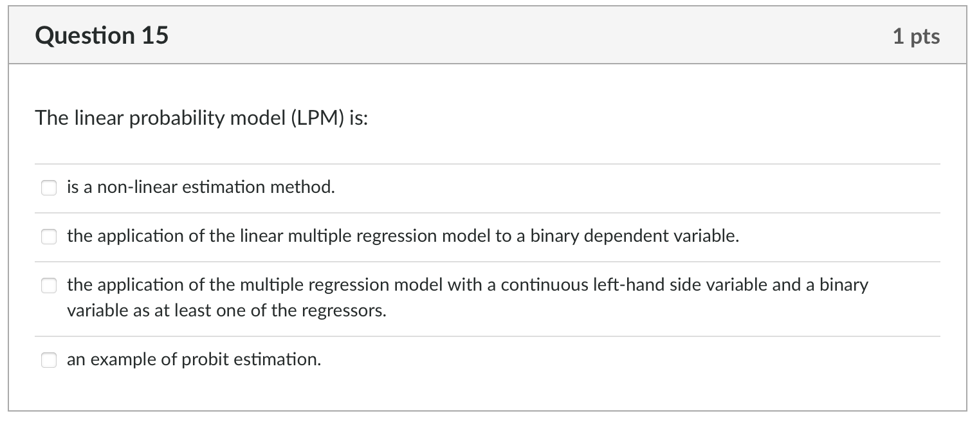Click the linear multiple regression answer text
Image resolution: width=979 pixels, height=427 pixels.
[x=403, y=236]
